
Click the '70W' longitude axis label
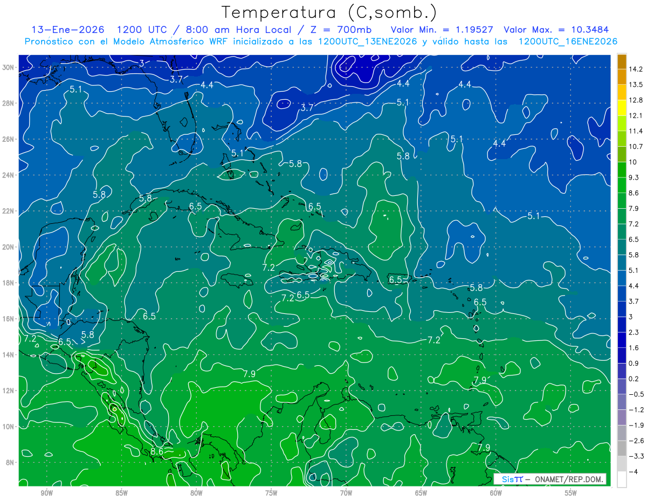(346, 493)
